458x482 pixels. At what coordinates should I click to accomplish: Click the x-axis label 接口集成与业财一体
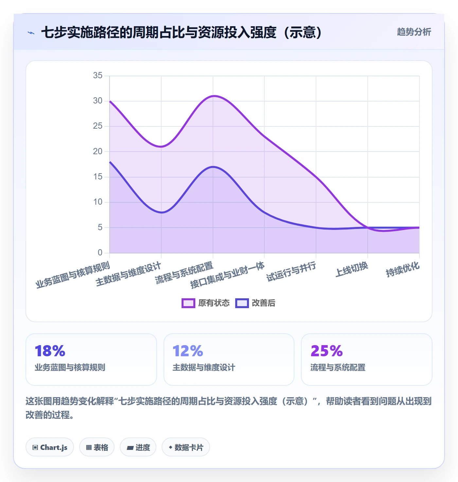click(x=227, y=275)
